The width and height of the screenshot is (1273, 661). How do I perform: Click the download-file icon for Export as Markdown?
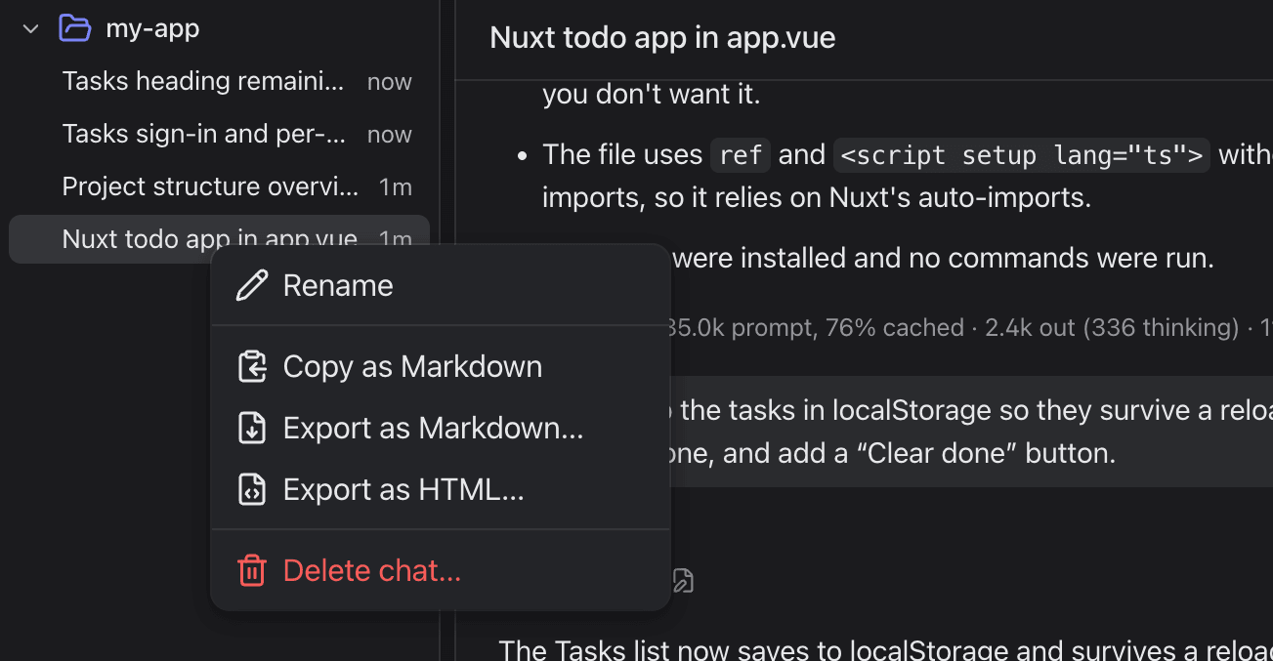point(252,428)
